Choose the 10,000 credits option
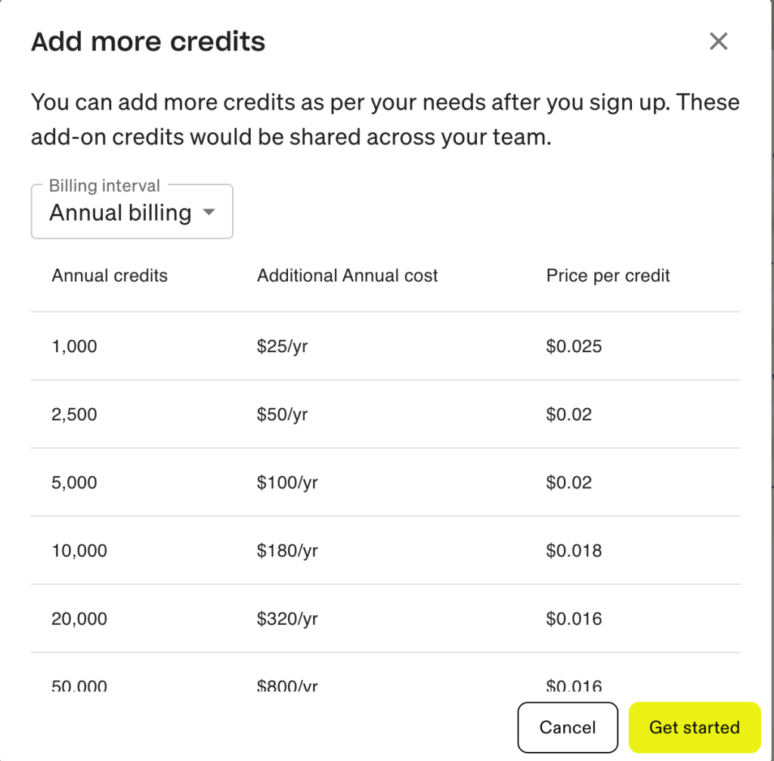This screenshot has width=774, height=761. coord(79,550)
